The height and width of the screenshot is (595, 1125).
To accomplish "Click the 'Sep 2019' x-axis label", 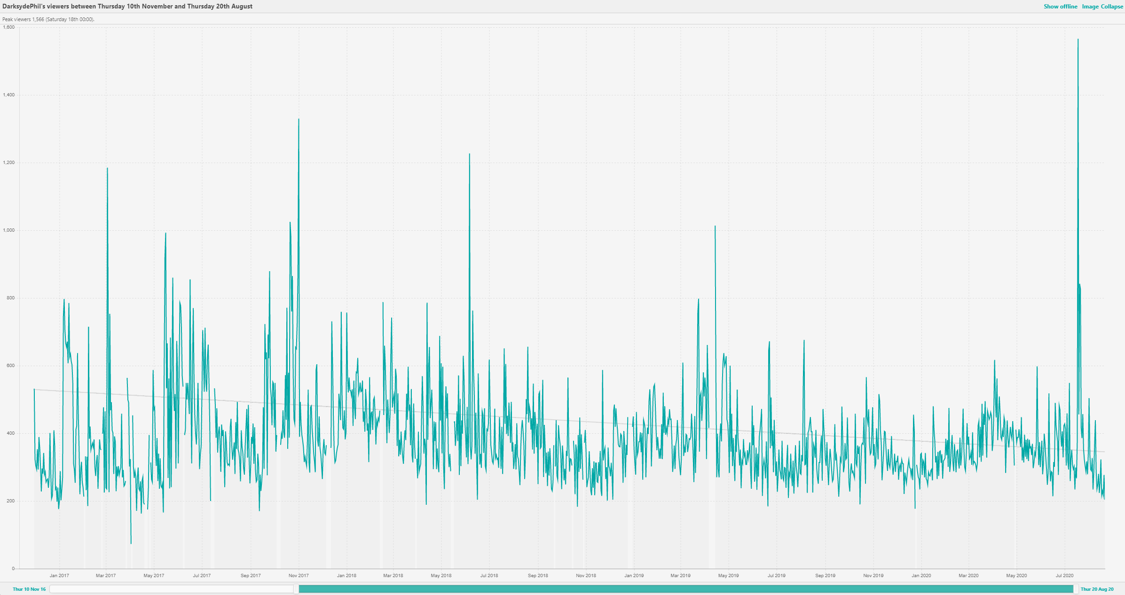I will pyautogui.click(x=825, y=576).
